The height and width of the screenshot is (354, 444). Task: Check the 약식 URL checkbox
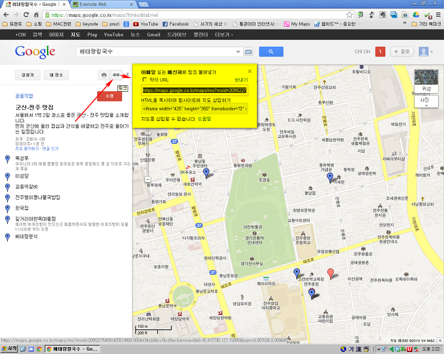pos(145,79)
